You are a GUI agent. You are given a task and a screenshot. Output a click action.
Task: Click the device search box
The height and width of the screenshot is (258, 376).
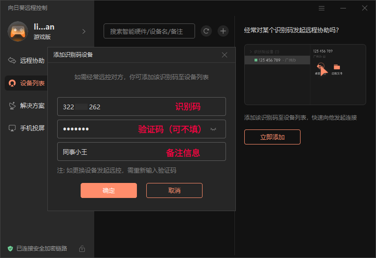[149, 31]
